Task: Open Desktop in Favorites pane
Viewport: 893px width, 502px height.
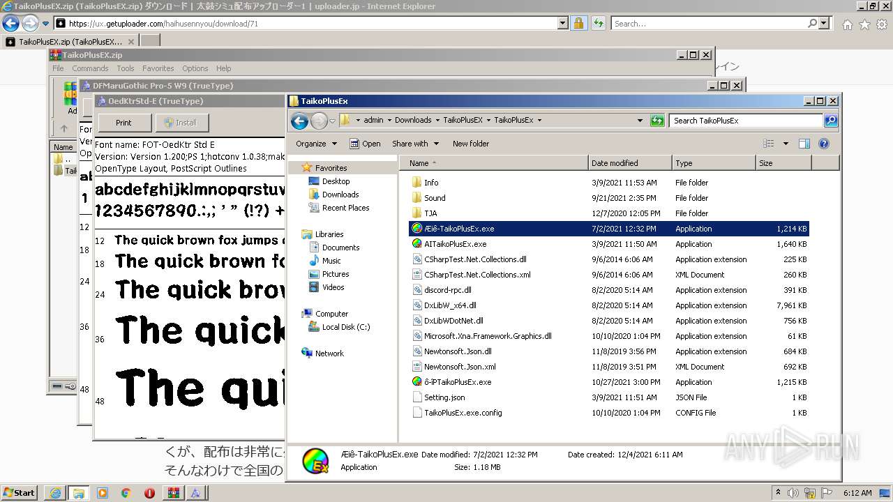Action: [x=336, y=181]
